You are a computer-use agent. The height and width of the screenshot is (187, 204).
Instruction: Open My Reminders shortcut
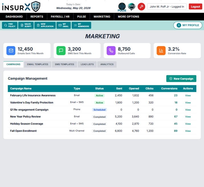click(81, 25)
